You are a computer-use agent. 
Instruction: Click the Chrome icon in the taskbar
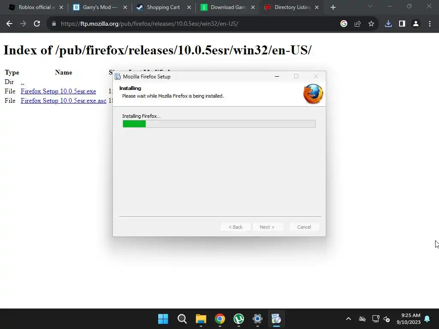pyautogui.click(x=220, y=319)
